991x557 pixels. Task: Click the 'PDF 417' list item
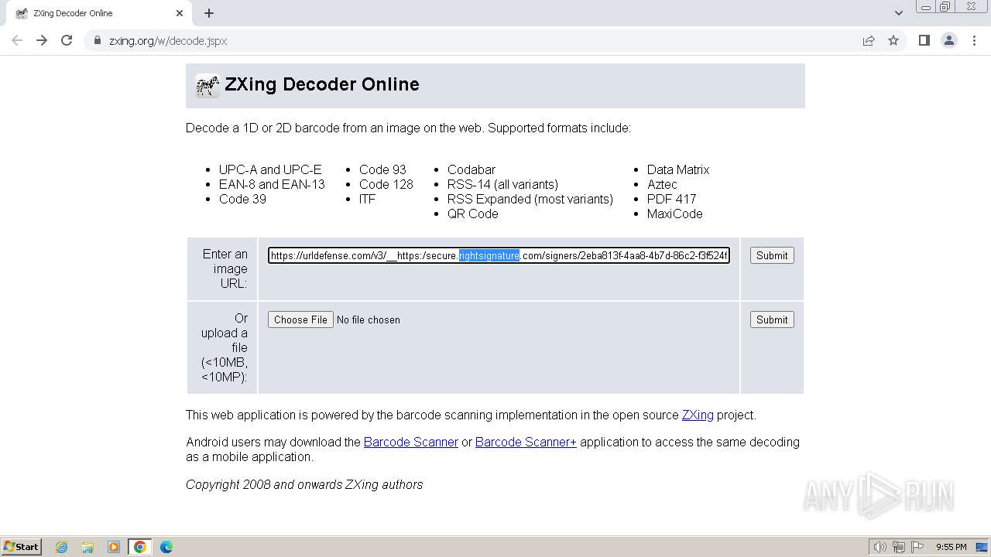coord(672,199)
